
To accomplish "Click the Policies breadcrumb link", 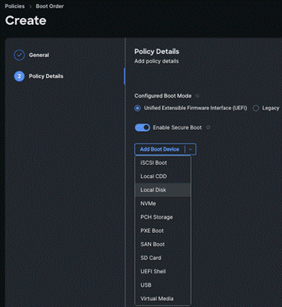I will [15, 6].
